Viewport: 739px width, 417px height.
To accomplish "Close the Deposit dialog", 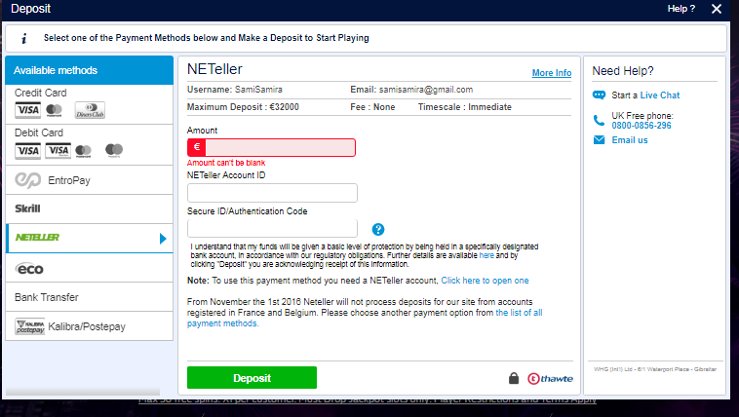I will tap(717, 9).
